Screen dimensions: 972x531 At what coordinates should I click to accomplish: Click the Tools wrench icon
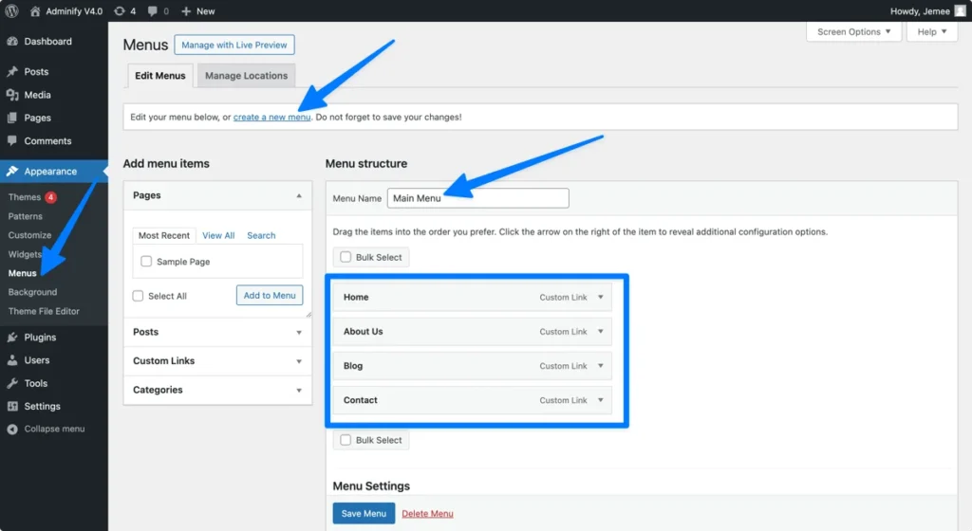tap(12, 383)
